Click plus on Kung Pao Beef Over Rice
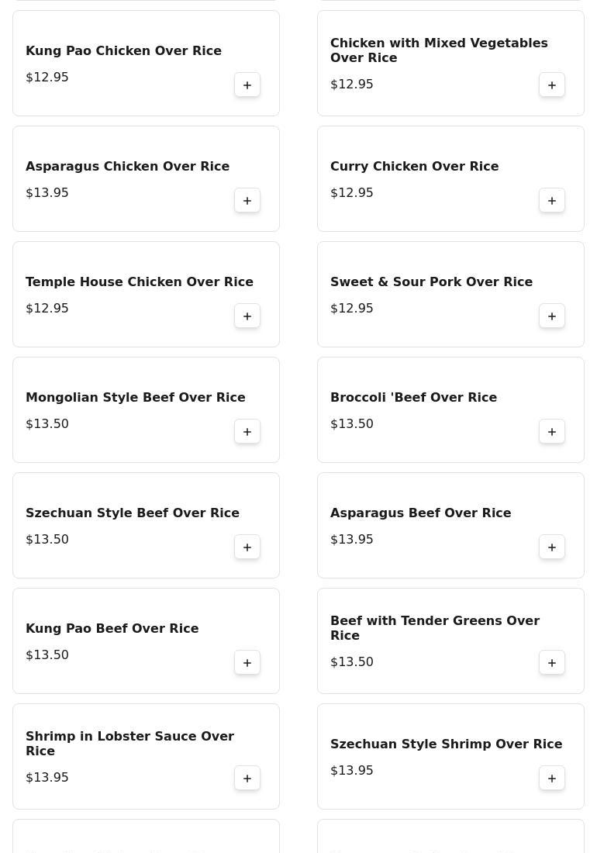This screenshot has height=853, width=597. click(247, 663)
